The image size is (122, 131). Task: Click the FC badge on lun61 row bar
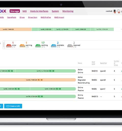click(x=57, y=89)
